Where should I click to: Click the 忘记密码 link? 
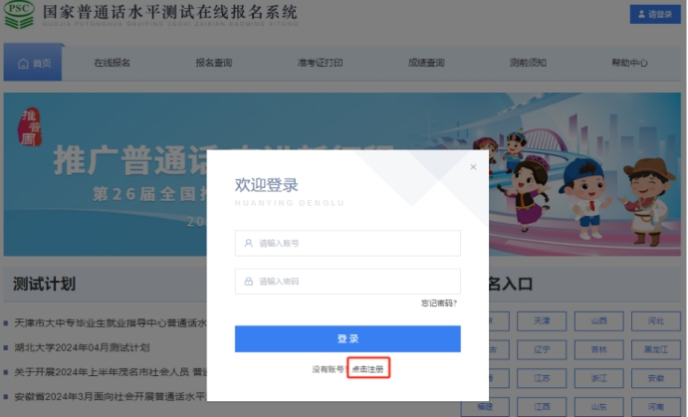[438, 304]
